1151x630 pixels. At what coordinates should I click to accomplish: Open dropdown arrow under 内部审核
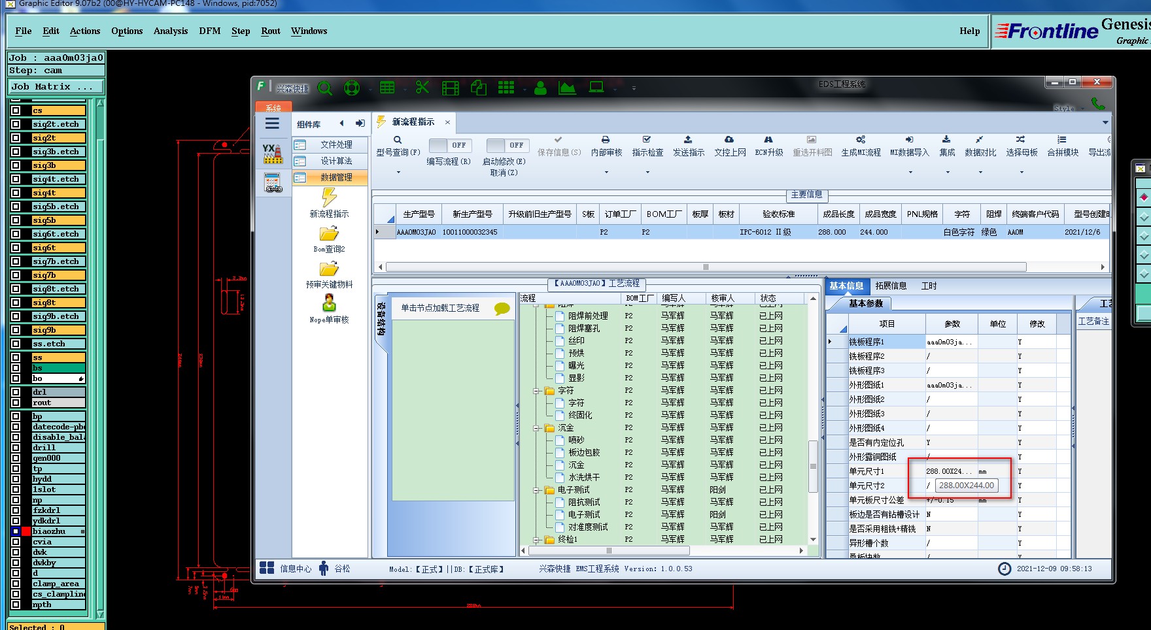606,173
